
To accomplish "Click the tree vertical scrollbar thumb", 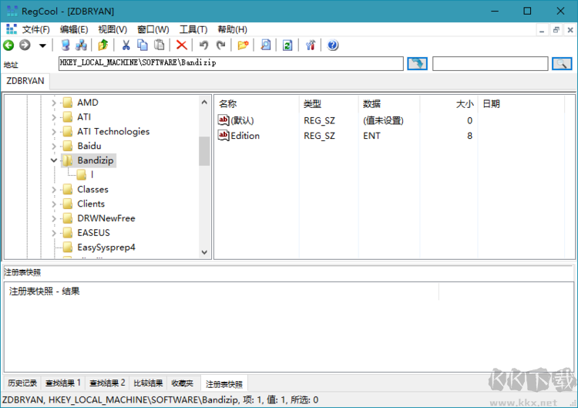I will pos(204,151).
